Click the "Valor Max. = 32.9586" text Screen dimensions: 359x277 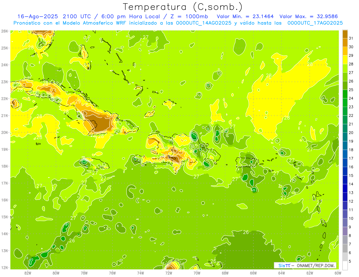308,16
